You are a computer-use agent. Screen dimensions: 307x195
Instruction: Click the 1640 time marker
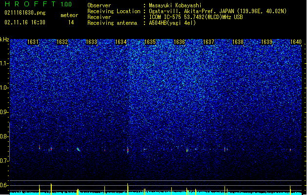[x=296, y=42]
